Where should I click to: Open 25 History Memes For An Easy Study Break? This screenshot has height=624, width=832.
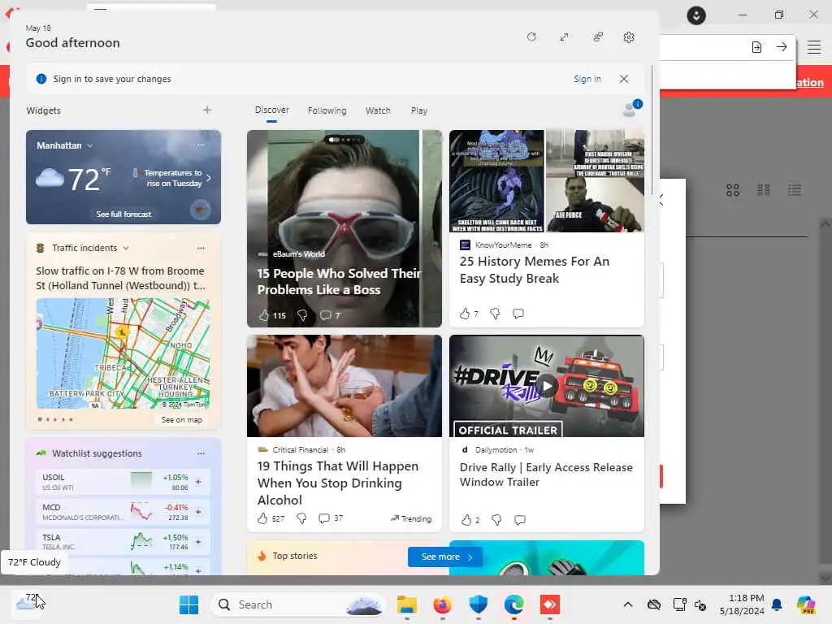(x=535, y=270)
